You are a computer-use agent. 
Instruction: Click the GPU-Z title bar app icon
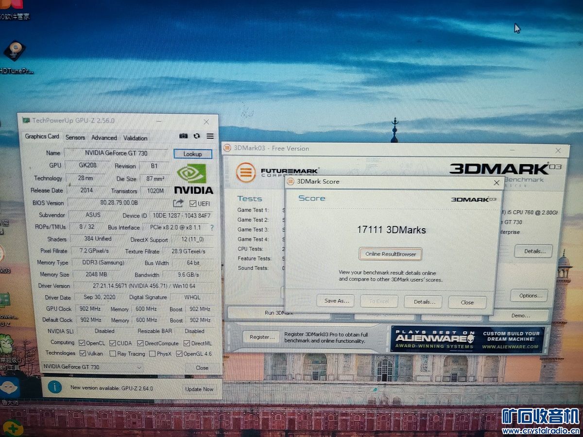[25, 120]
